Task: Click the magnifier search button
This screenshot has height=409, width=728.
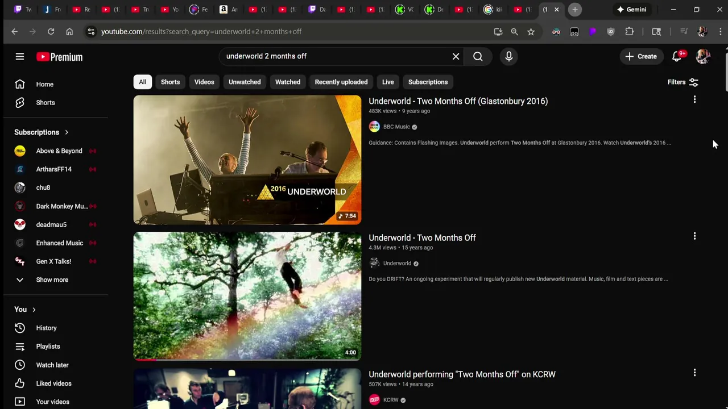Action: click(x=478, y=56)
